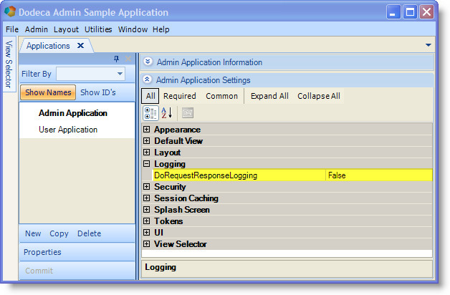The image size is (450, 295).
Task: Click the Copy button
Action: pyautogui.click(x=59, y=233)
